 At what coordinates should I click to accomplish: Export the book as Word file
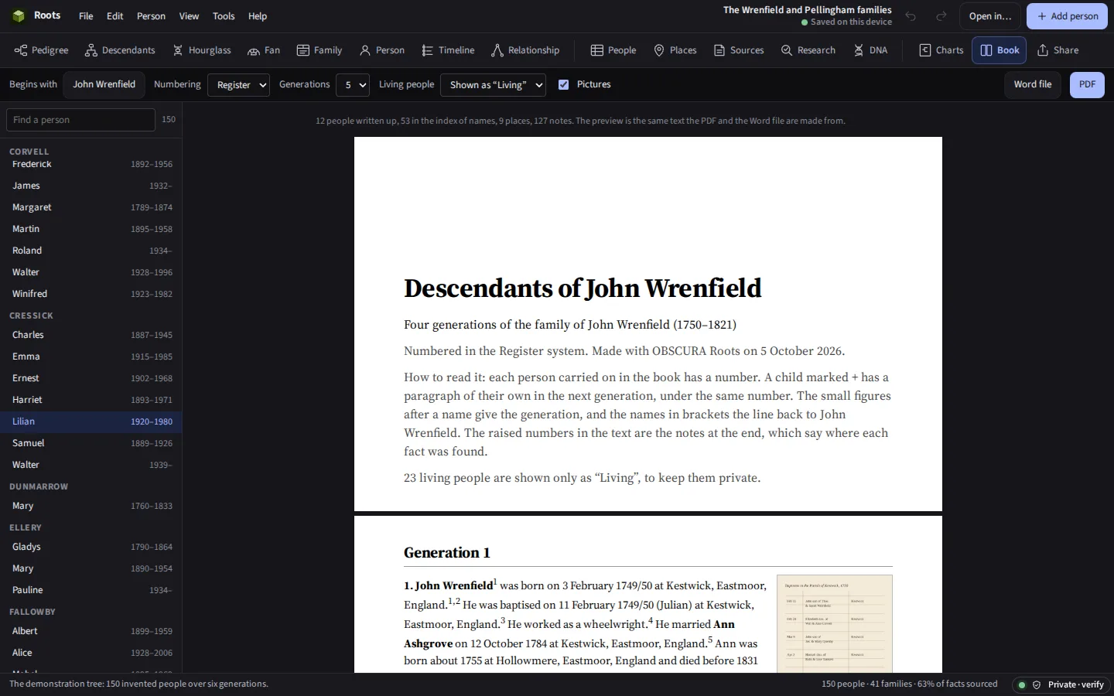tap(1033, 85)
